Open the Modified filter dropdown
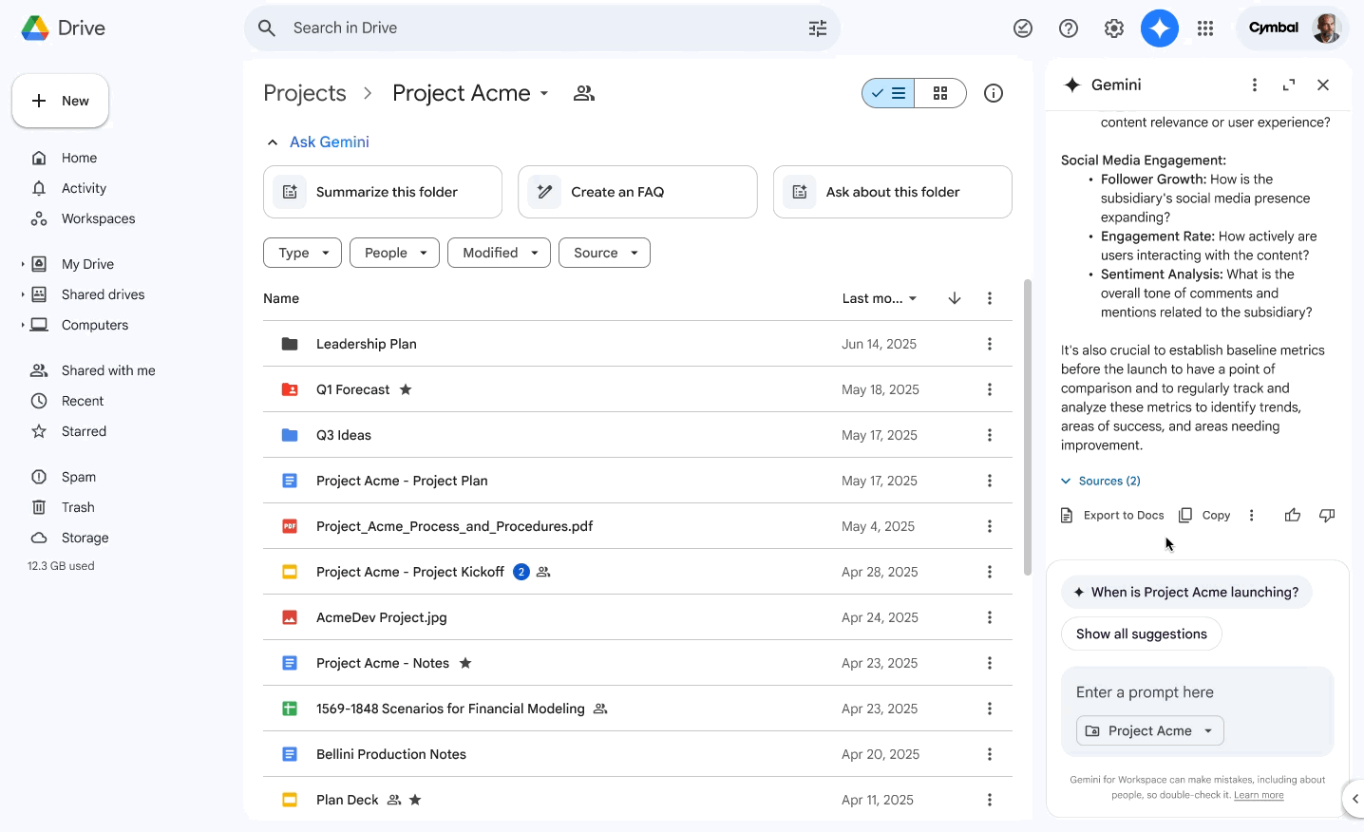1364x832 pixels. 499,252
